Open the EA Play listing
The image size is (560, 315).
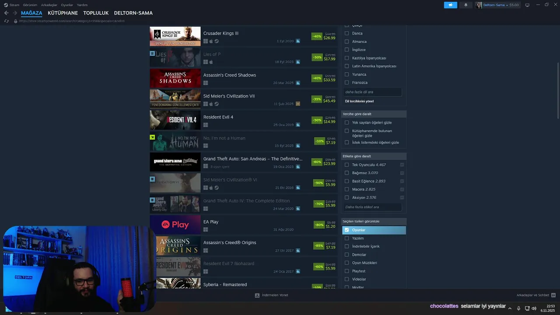coord(243,225)
